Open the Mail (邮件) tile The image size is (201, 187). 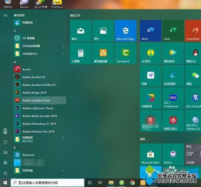[x=81, y=31]
